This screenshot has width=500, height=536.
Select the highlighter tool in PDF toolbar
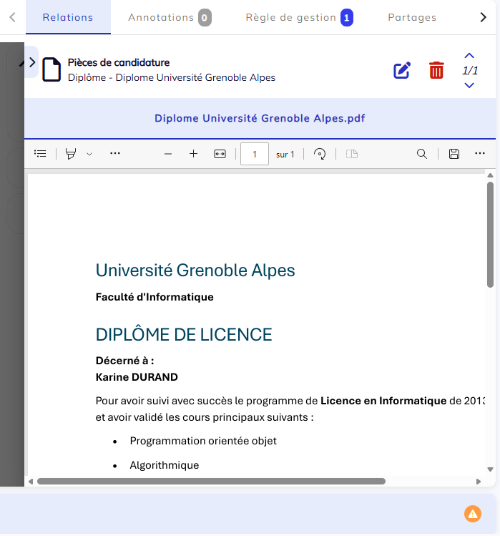click(x=71, y=154)
